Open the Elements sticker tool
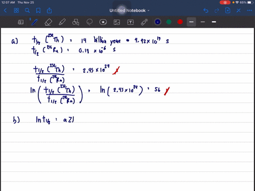The width and height of the screenshot is (255, 191). tap(103, 22)
